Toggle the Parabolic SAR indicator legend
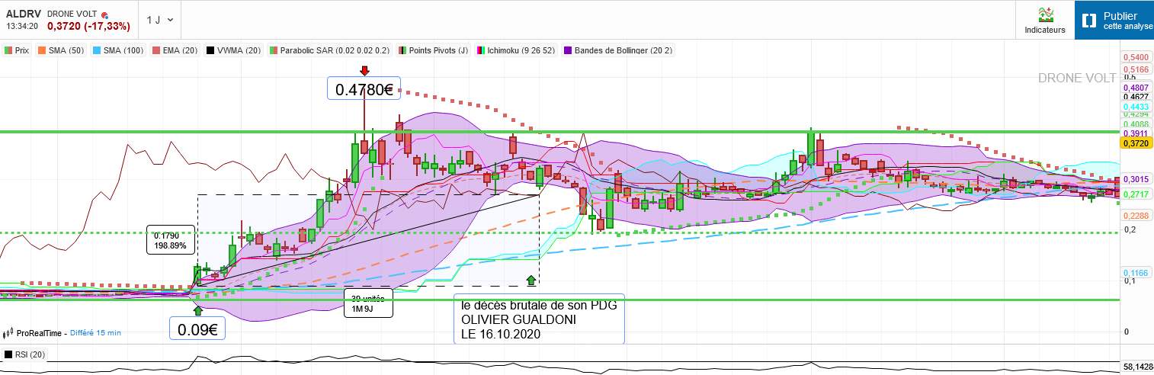1154x375 pixels. [x=330, y=50]
